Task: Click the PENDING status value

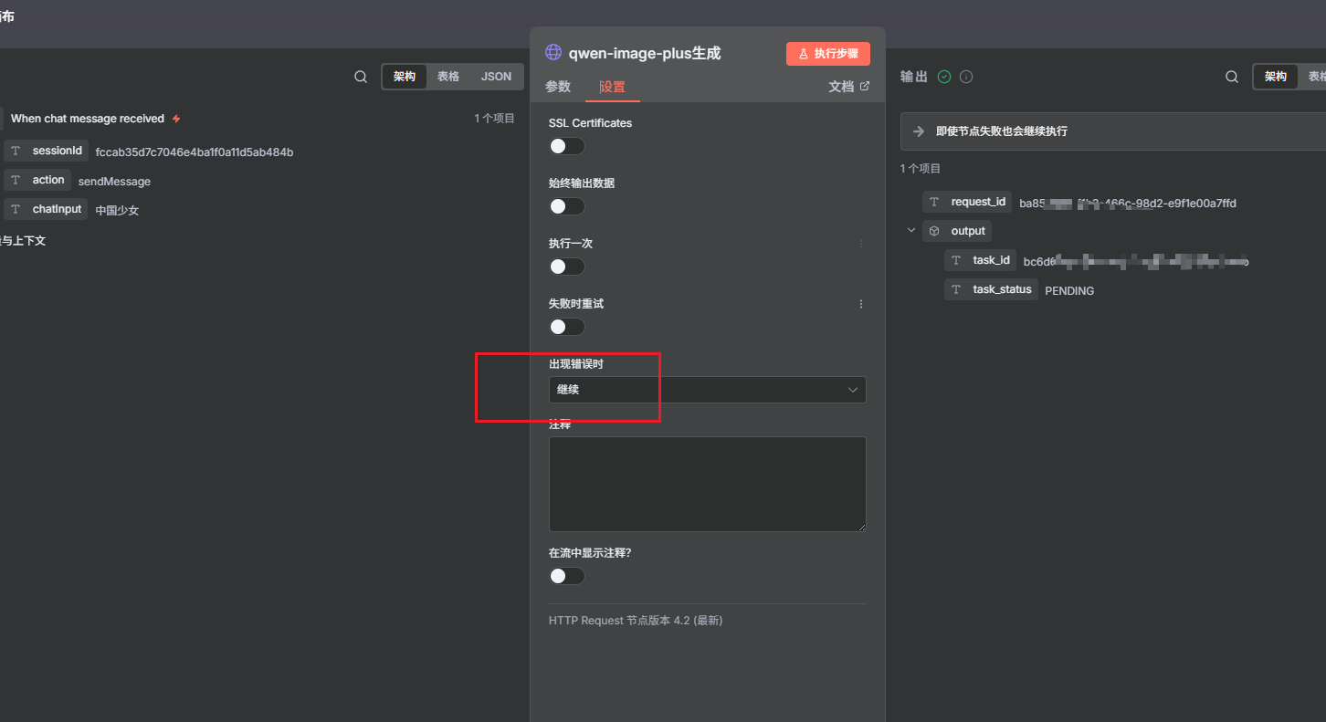Action: pyautogui.click(x=1069, y=291)
